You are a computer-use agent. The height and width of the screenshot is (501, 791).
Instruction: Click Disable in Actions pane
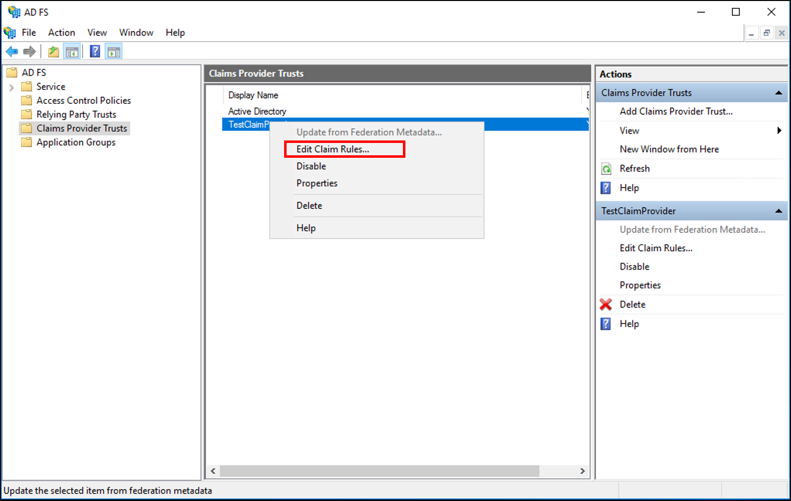click(x=635, y=267)
